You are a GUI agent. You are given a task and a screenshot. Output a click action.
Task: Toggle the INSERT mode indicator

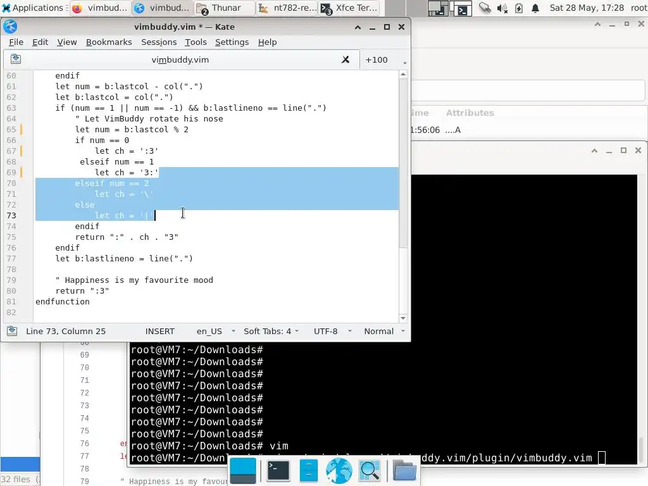click(x=160, y=332)
